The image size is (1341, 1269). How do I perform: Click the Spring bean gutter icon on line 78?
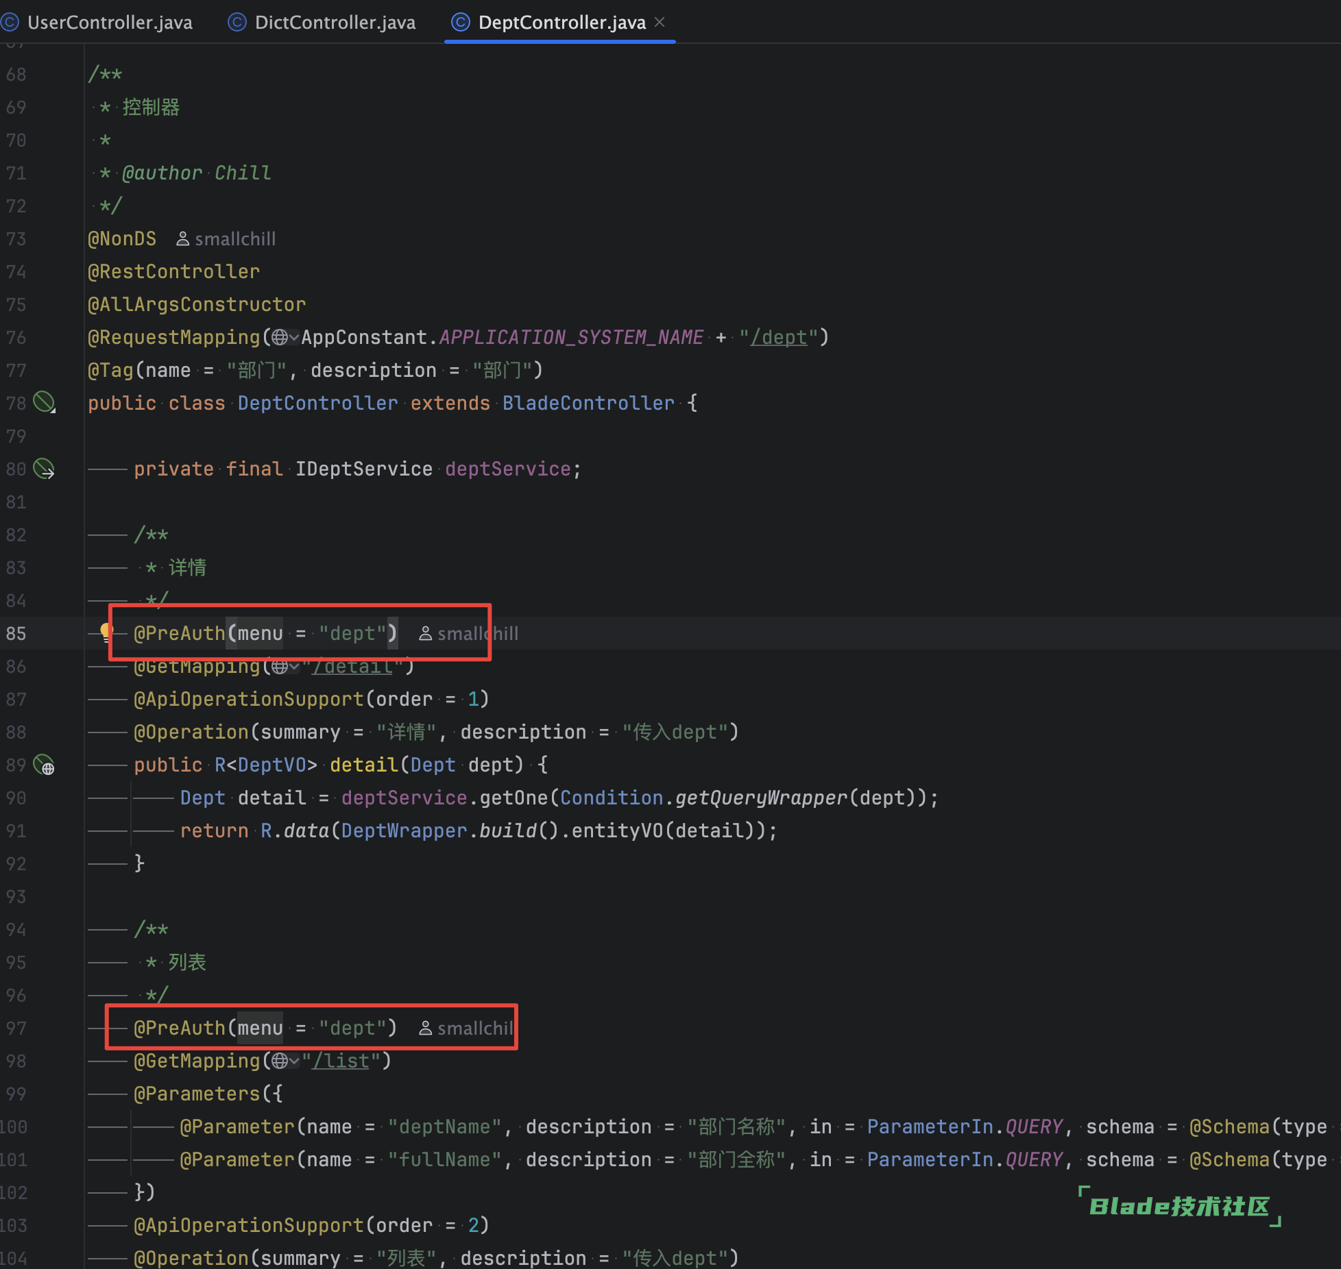click(x=44, y=402)
